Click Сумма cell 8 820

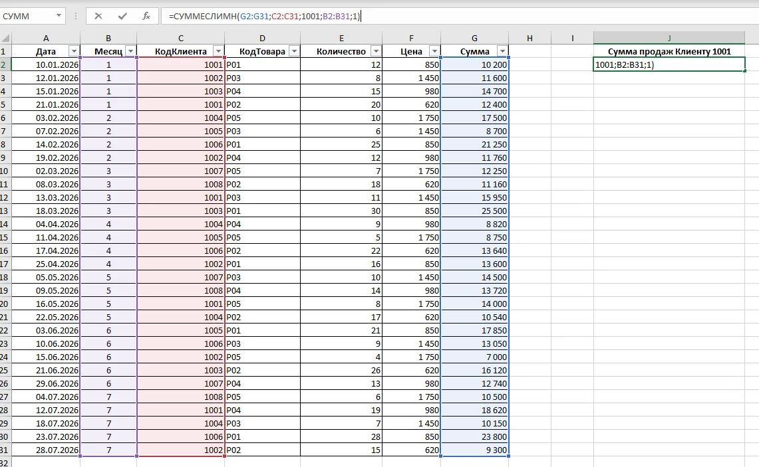pos(474,225)
